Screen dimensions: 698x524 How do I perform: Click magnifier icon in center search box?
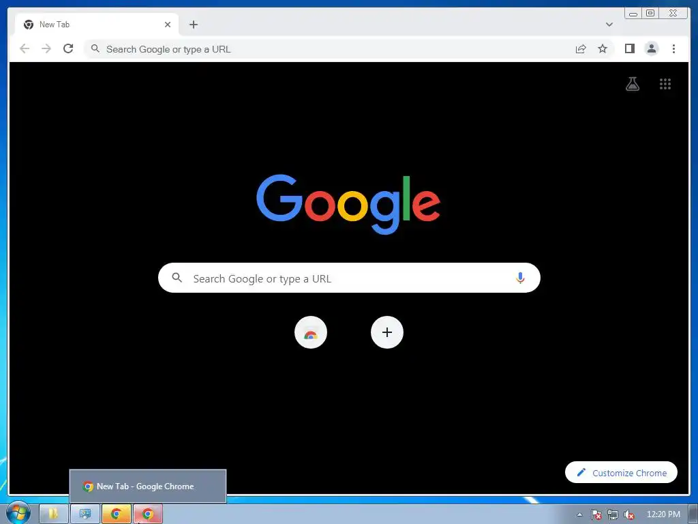(x=177, y=278)
